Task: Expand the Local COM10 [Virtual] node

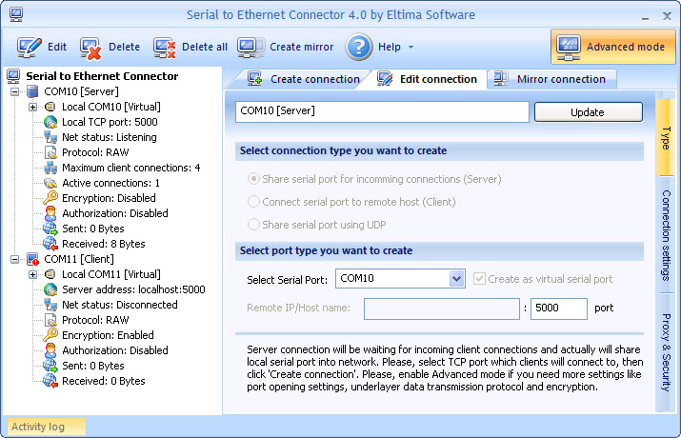Action: (32, 107)
